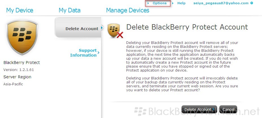Open the Manage Devices tab
The height and width of the screenshot is (118, 262).
pyautogui.click(x=128, y=10)
